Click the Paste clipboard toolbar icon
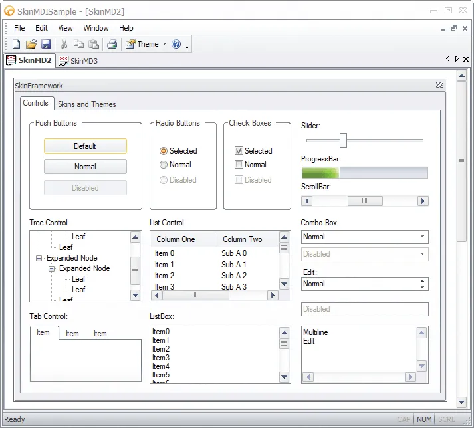The image size is (474, 428). click(94, 44)
